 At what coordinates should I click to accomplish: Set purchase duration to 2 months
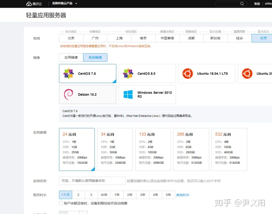coord(79,195)
